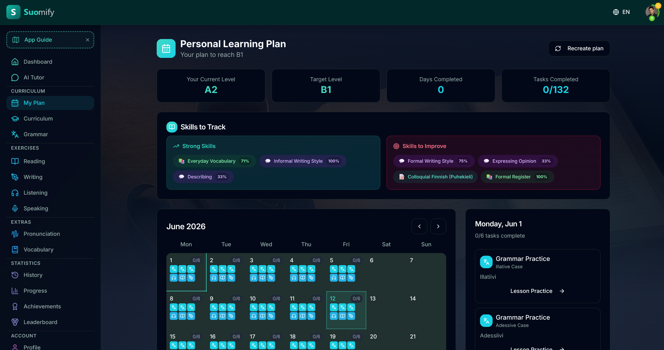Open the user profile avatar
The width and height of the screenshot is (664, 350).
coord(652,12)
